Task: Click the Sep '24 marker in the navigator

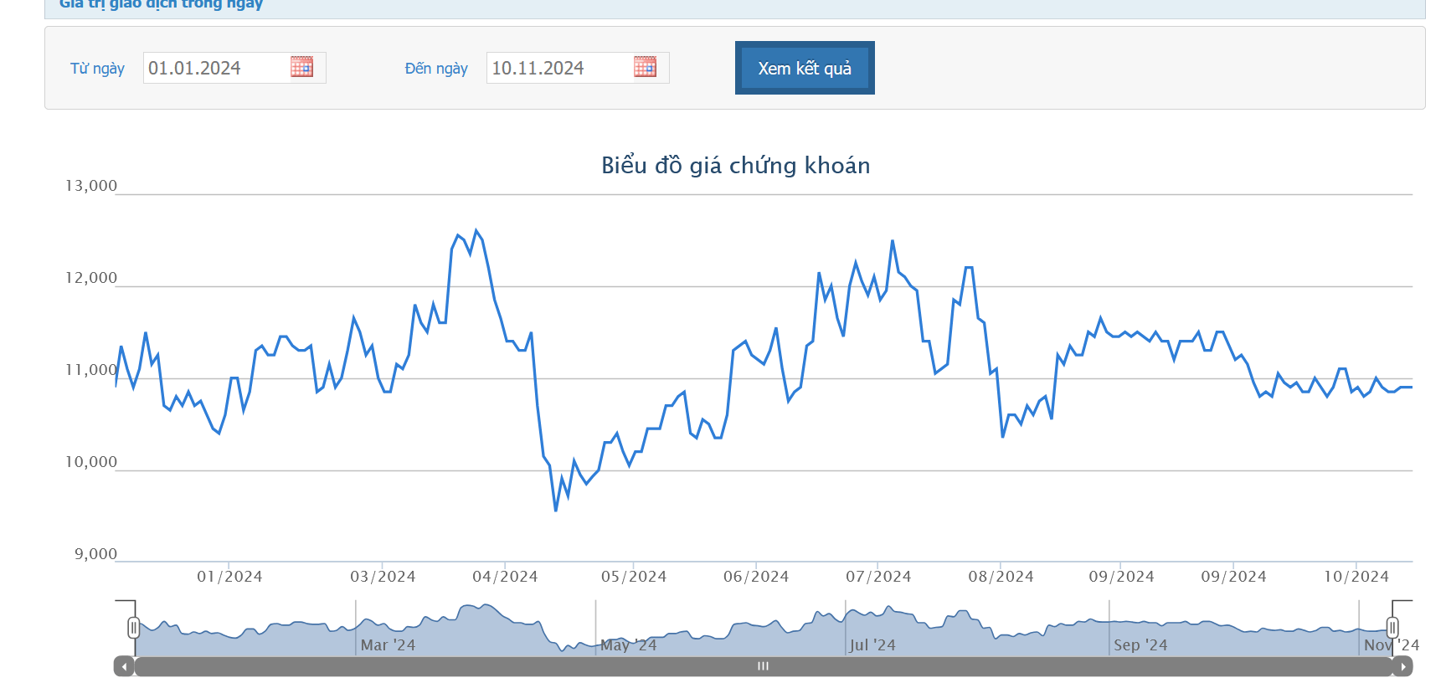Action: pos(1140,645)
